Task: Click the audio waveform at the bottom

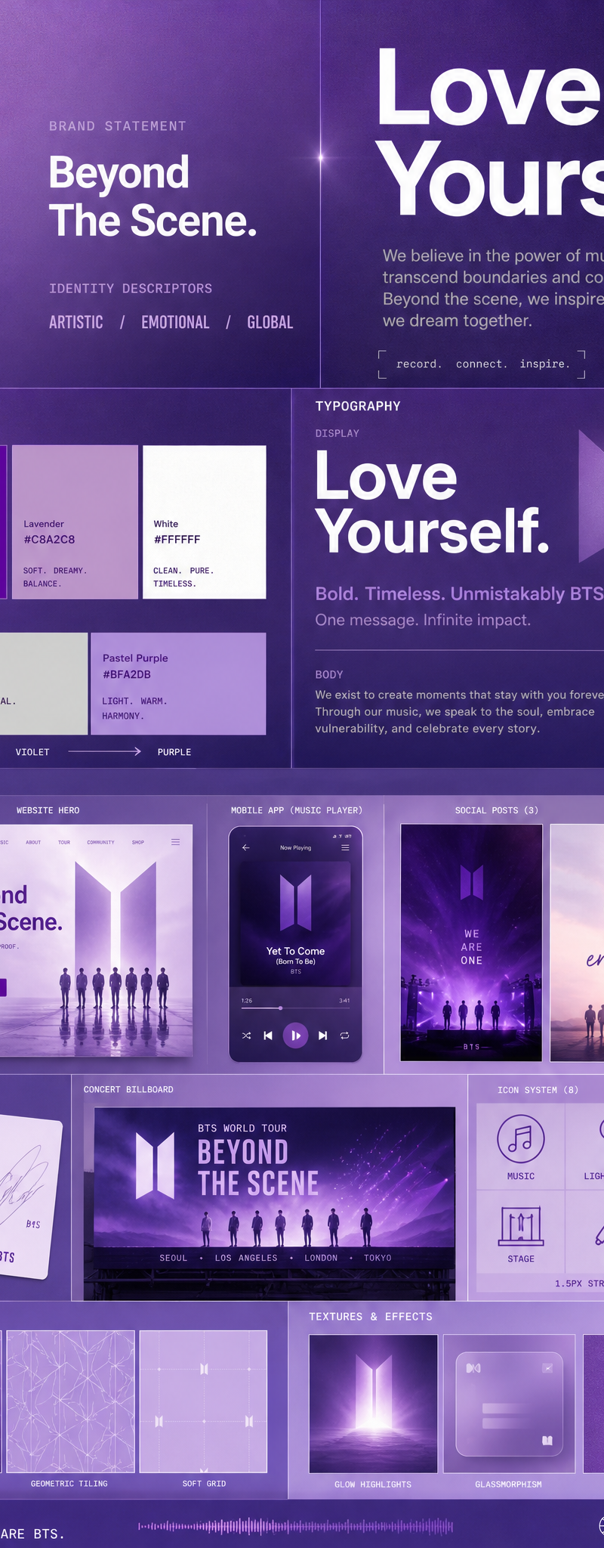Action: (x=296, y=1526)
